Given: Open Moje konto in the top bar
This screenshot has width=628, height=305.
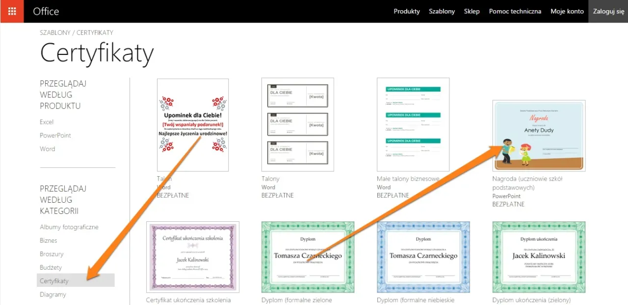Looking at the screenshot, I should (567, 11).
